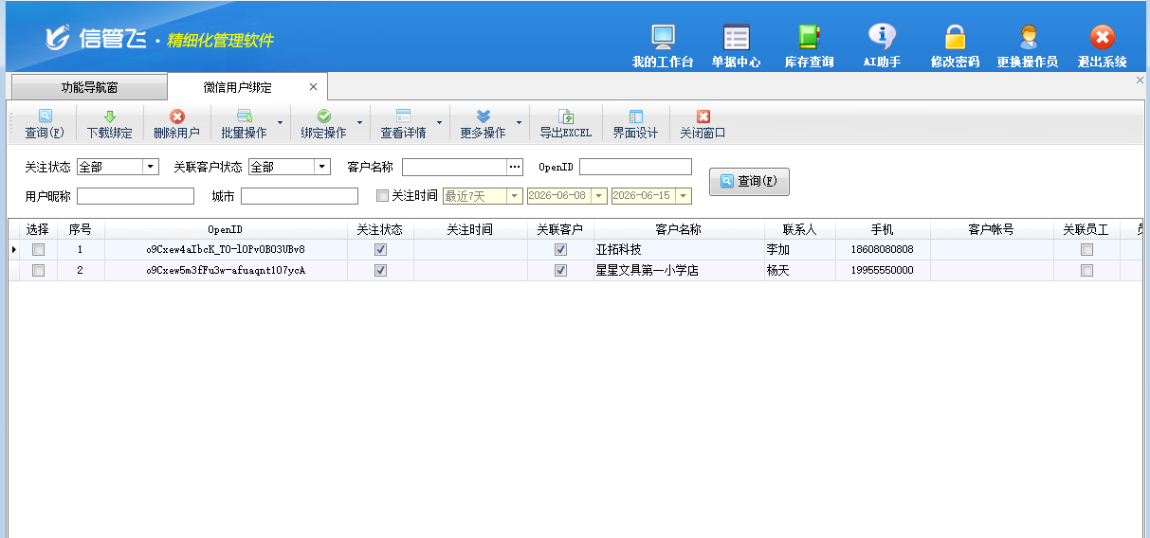This screenshot has height=538, width=1150.
Task: Check the 选择 box for row 1
Action: pos(38,250)
